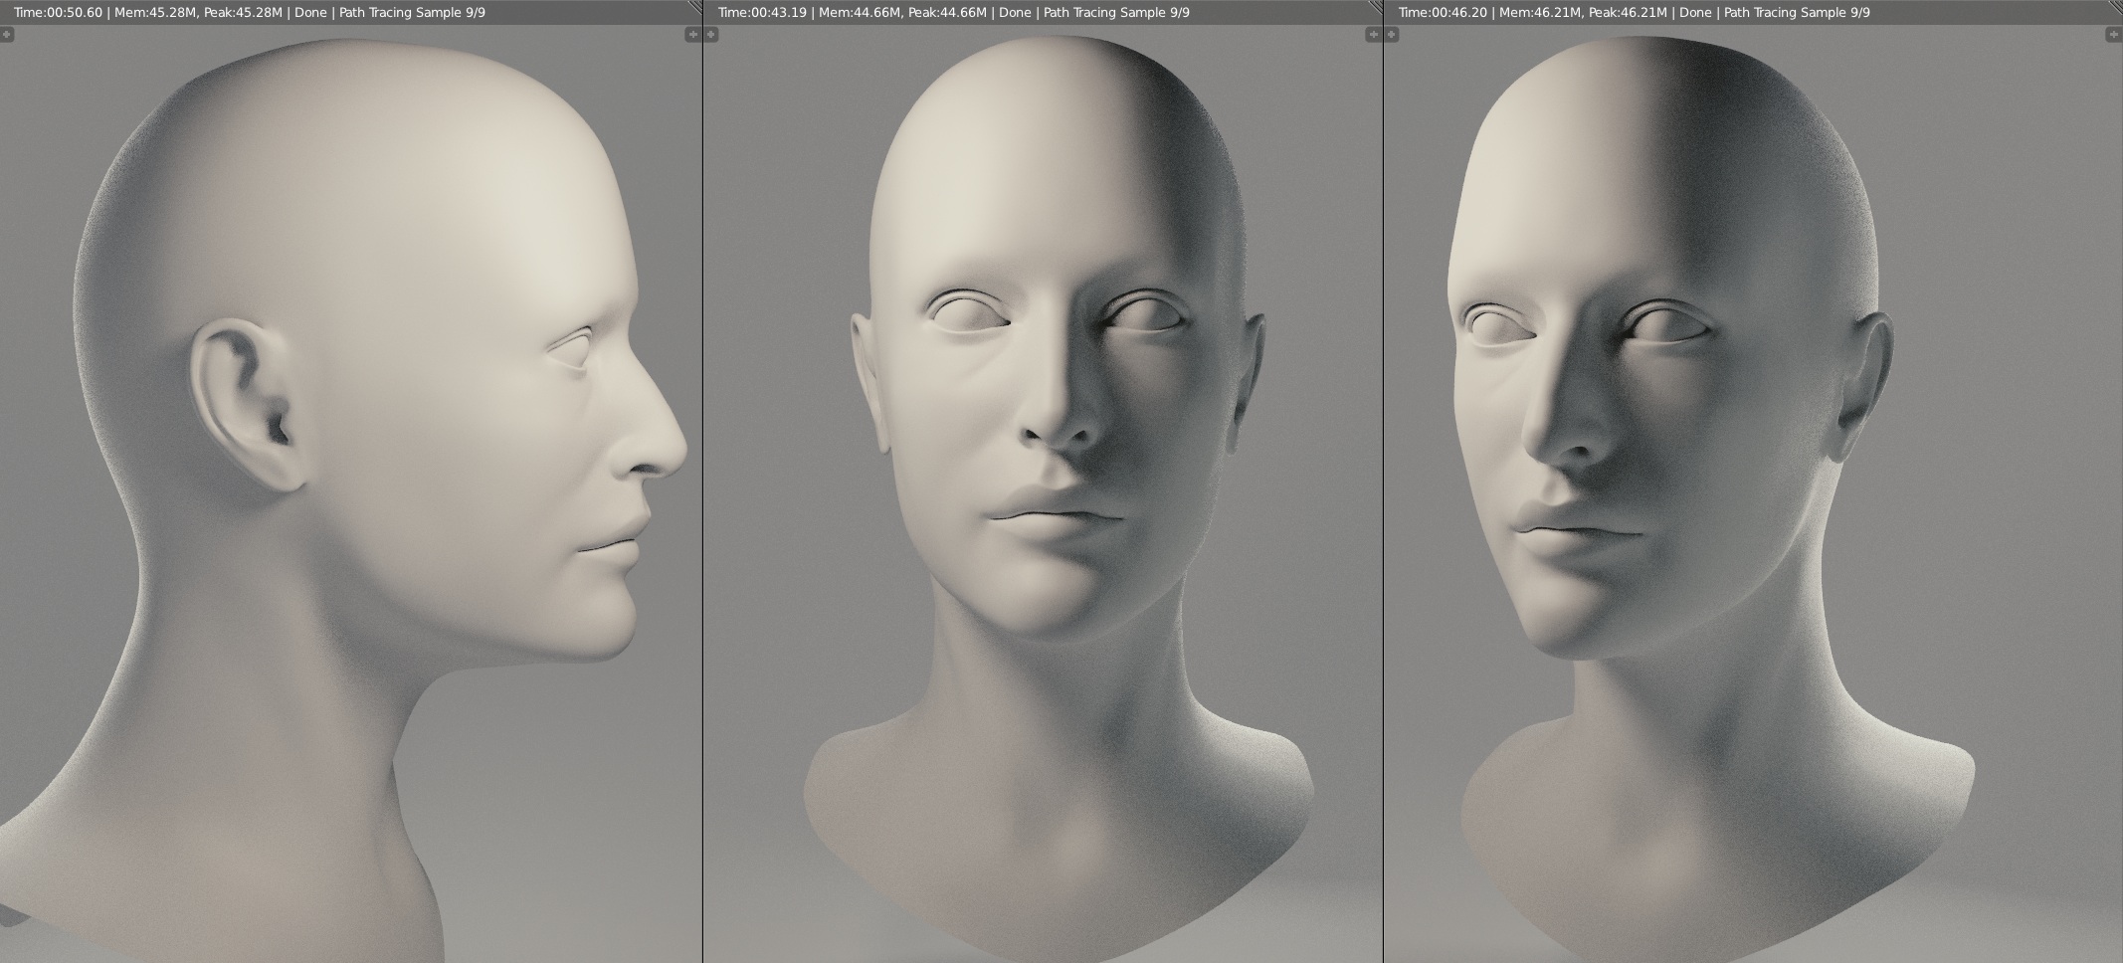Click Path Tracing Sample 9/9 in 00:46.20 header

(x=1797, y=13)
